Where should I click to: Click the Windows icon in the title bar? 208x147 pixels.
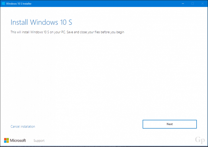coord(3,4)
